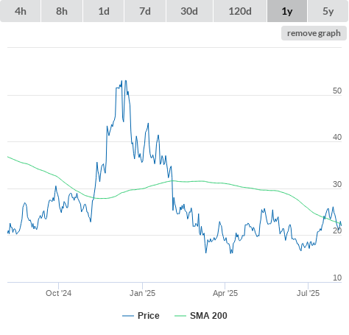Choose the 30d time range
Image resolution: width=349 pixels, height=335 pixels.
(x=189, y=11)
